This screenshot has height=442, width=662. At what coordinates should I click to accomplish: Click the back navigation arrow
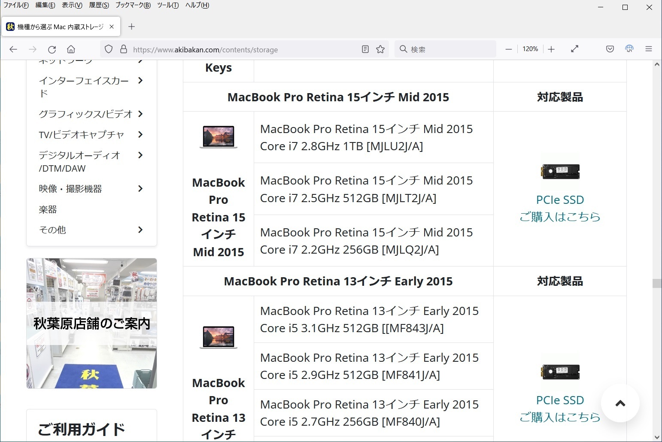coord(13,49)
